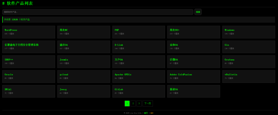Click the 共收录 12626 个软件产品 count text
Screen dimensions: 278x115
[x=17, y=20]
